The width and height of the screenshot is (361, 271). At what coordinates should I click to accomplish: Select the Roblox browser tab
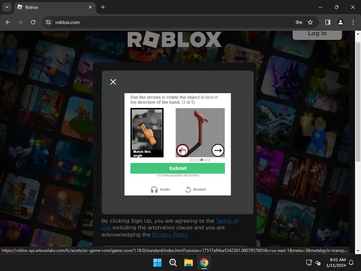point(55,7)
